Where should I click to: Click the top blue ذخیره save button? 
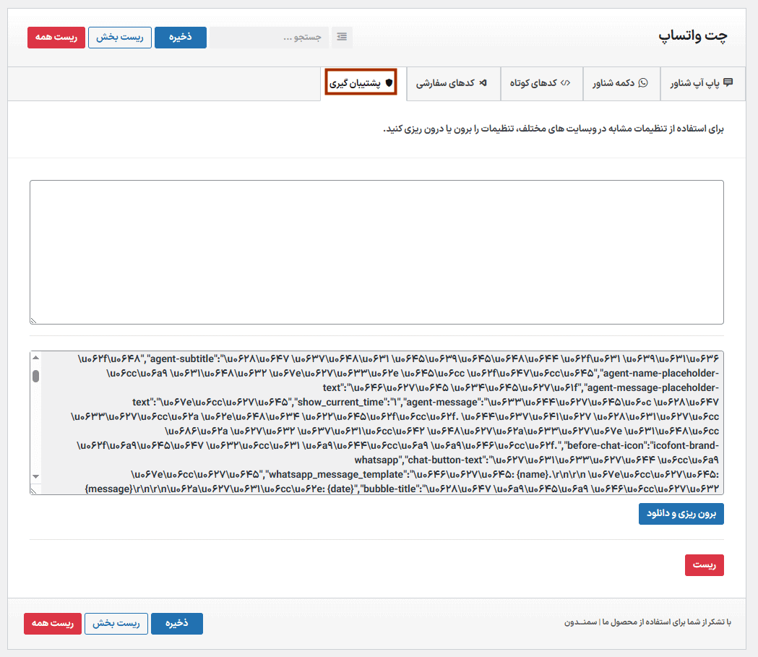pyautogui.click(x=181, y=38)
